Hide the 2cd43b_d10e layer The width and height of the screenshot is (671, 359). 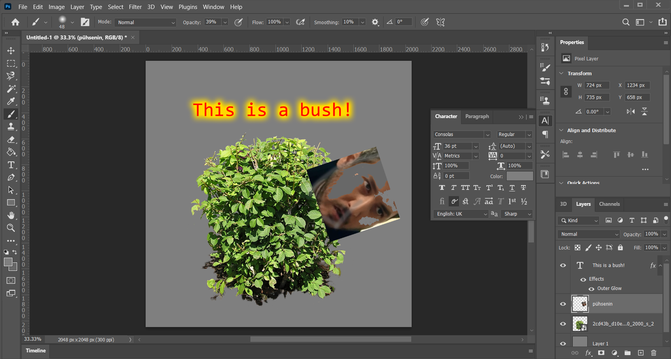pyautogui.click(x=563, y=324)
